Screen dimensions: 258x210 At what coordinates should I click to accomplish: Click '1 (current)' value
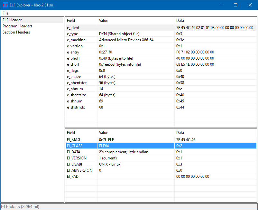[108, 158]
